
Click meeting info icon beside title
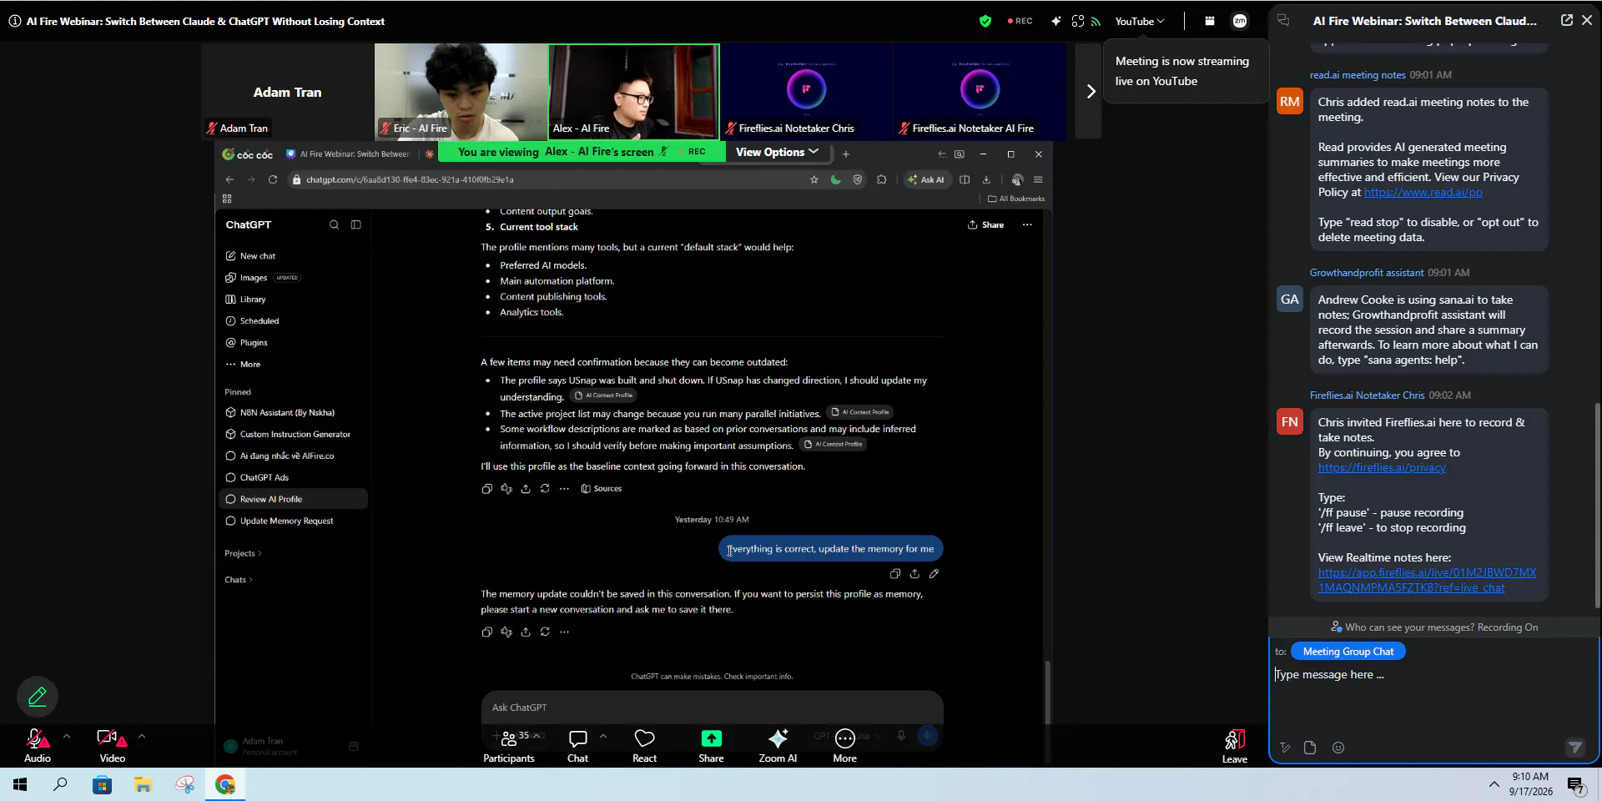click(15, 21)
